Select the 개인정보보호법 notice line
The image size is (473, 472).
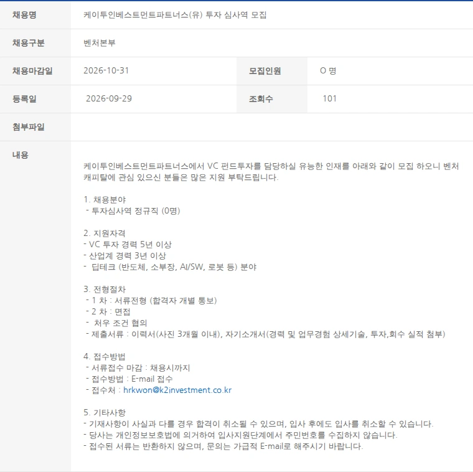pos(240,435)
